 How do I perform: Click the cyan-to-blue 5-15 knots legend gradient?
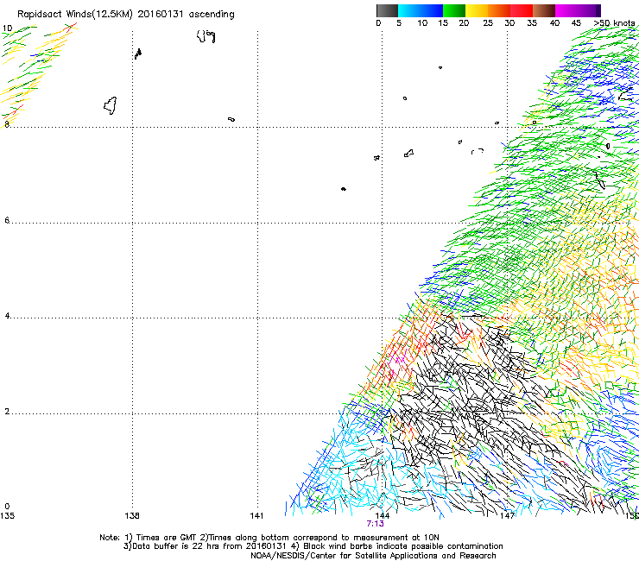(x=421, y=10)
